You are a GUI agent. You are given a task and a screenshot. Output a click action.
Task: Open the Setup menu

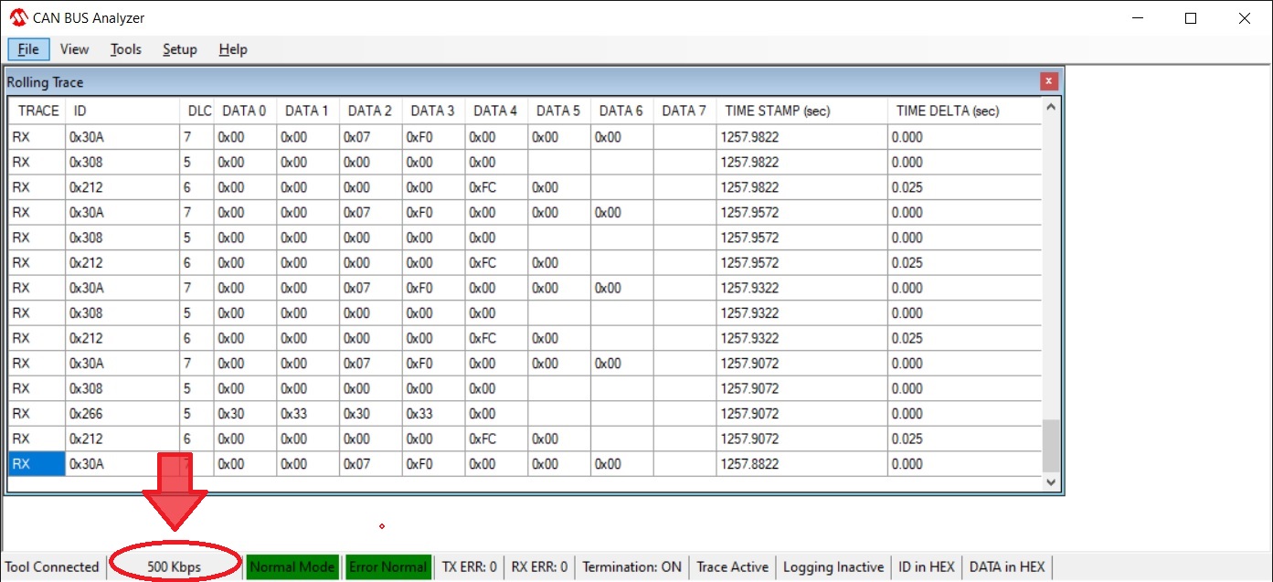coord(180,49)
